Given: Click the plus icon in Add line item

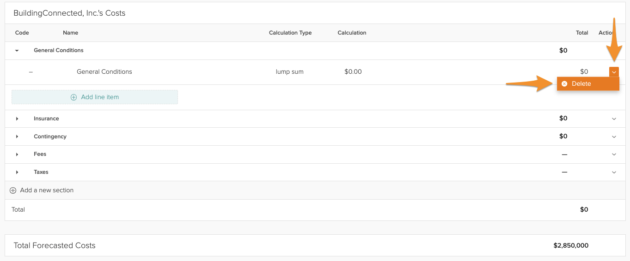Looking at the screenshot, I should tap(73, 97).
